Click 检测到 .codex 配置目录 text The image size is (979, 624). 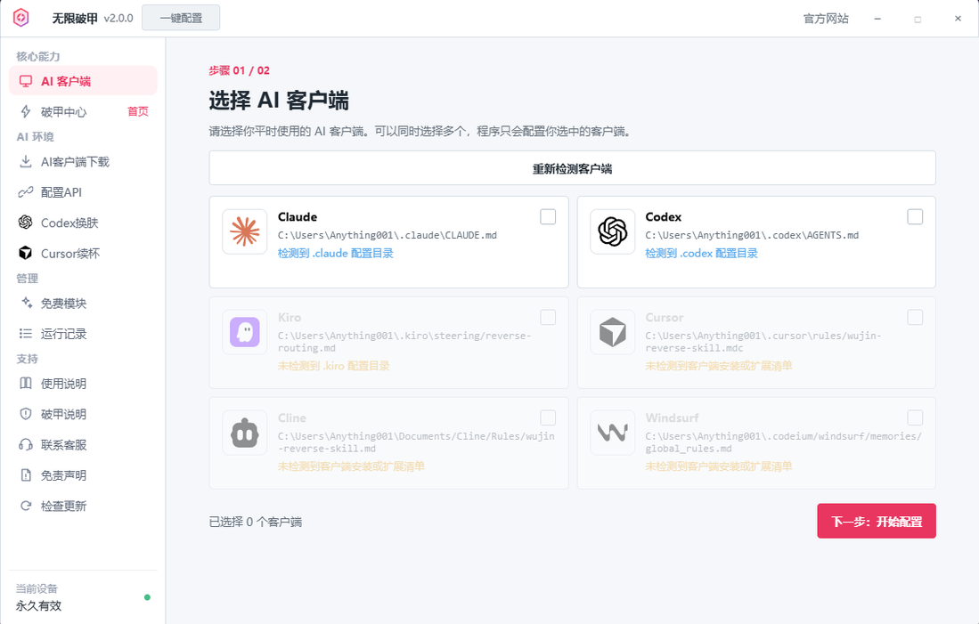pos(701,254)
